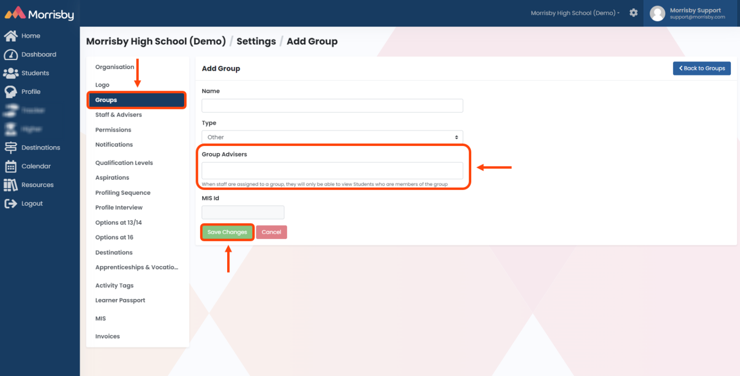Select Apprenticeships & Vocatio... settings item
The width and height of the screenshot is (740, 376).
point(137,267)
